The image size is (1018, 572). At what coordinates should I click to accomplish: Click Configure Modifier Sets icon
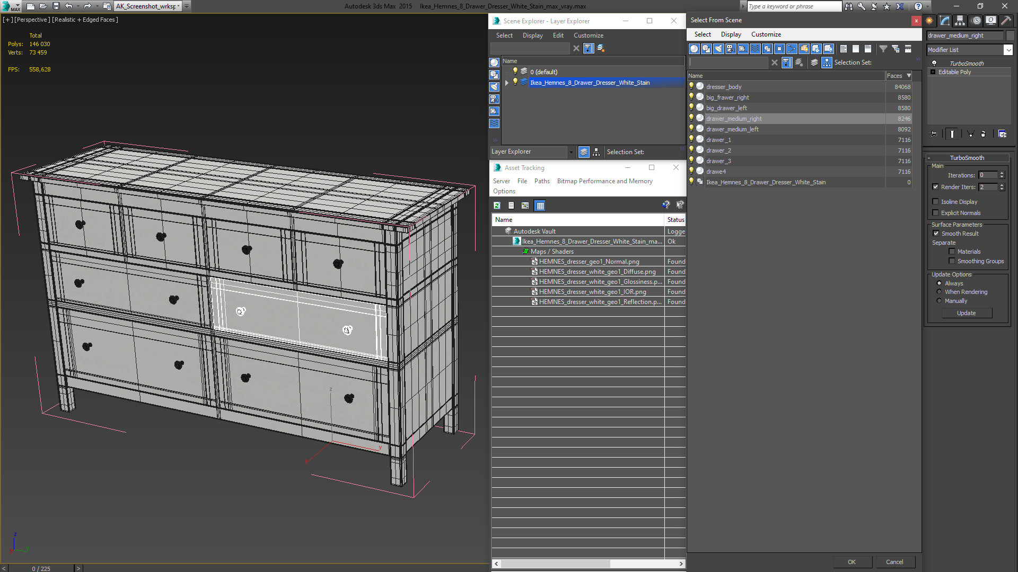click(x=1002, y=134)
